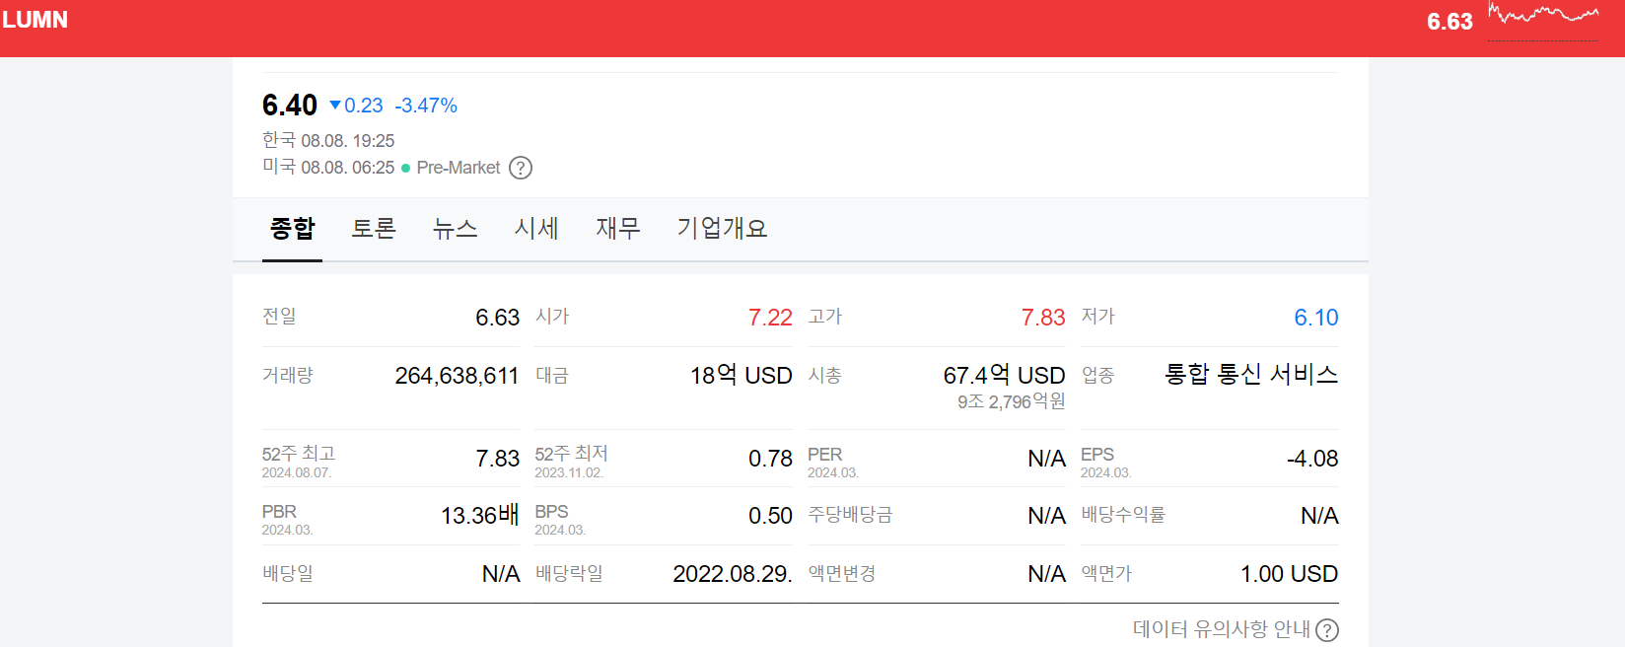
Task: Open the 뉴스 tab
Action: 455,229
